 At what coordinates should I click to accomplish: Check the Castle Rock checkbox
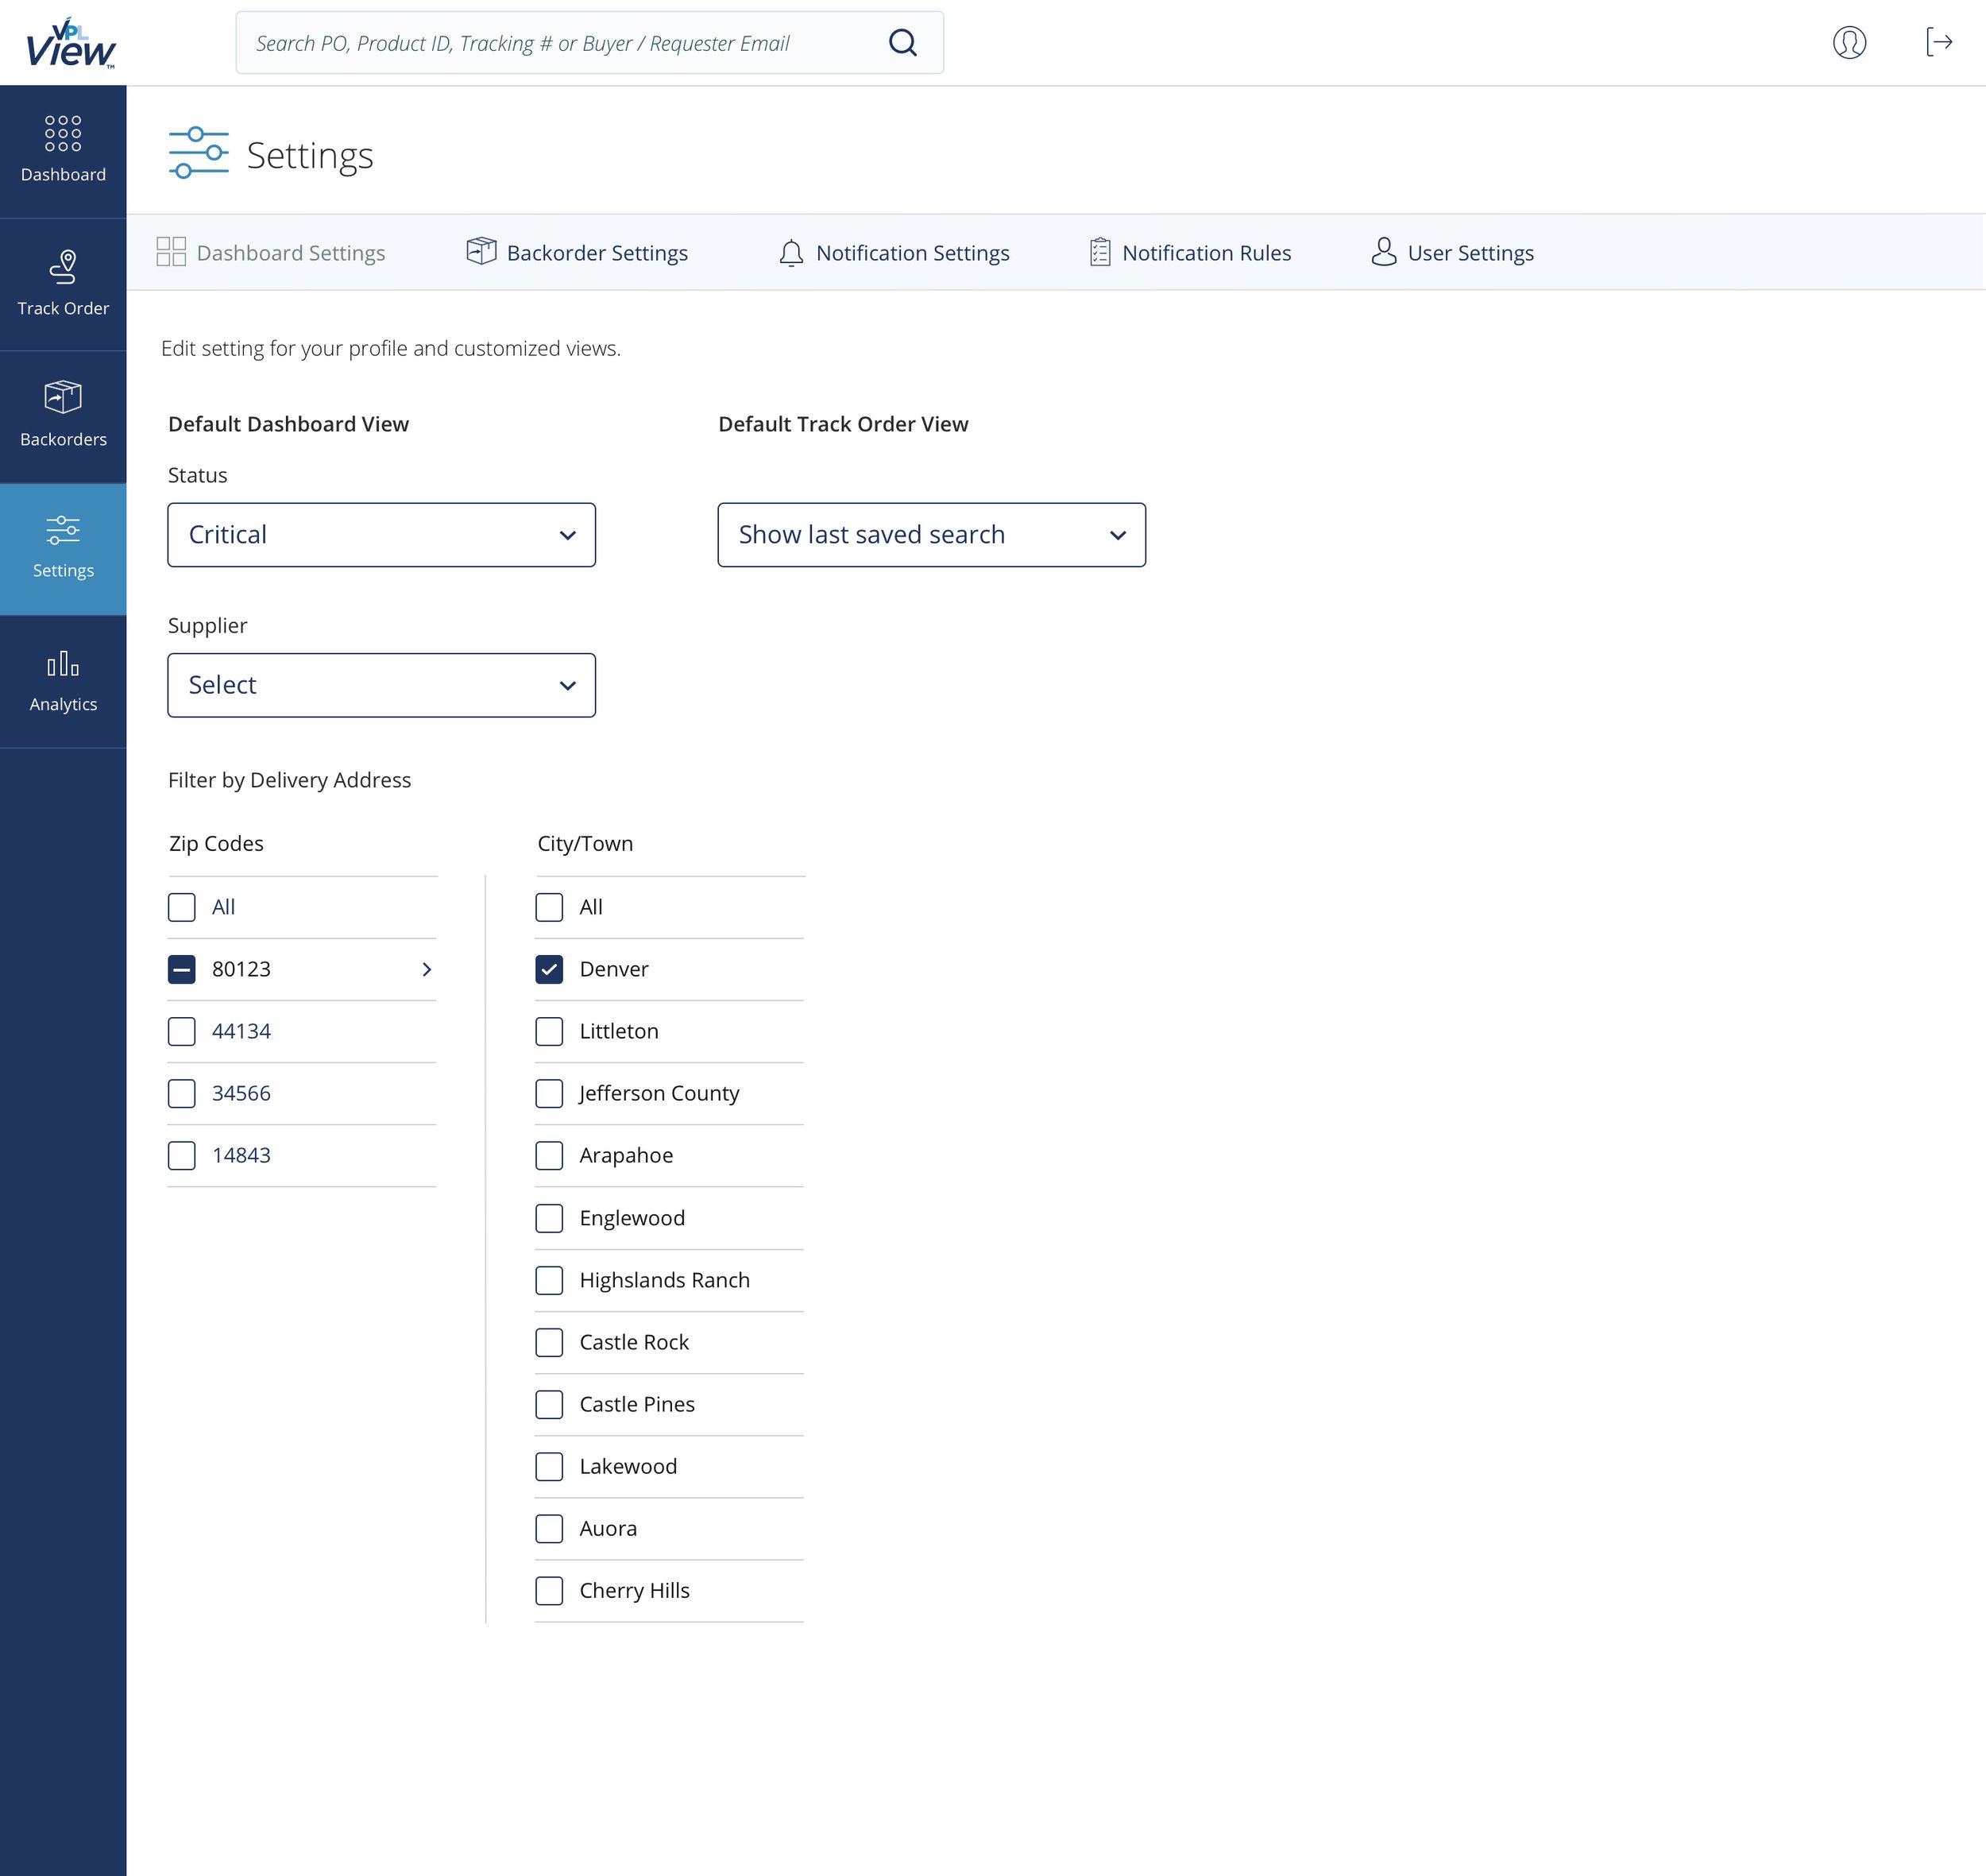(549, 1342)
